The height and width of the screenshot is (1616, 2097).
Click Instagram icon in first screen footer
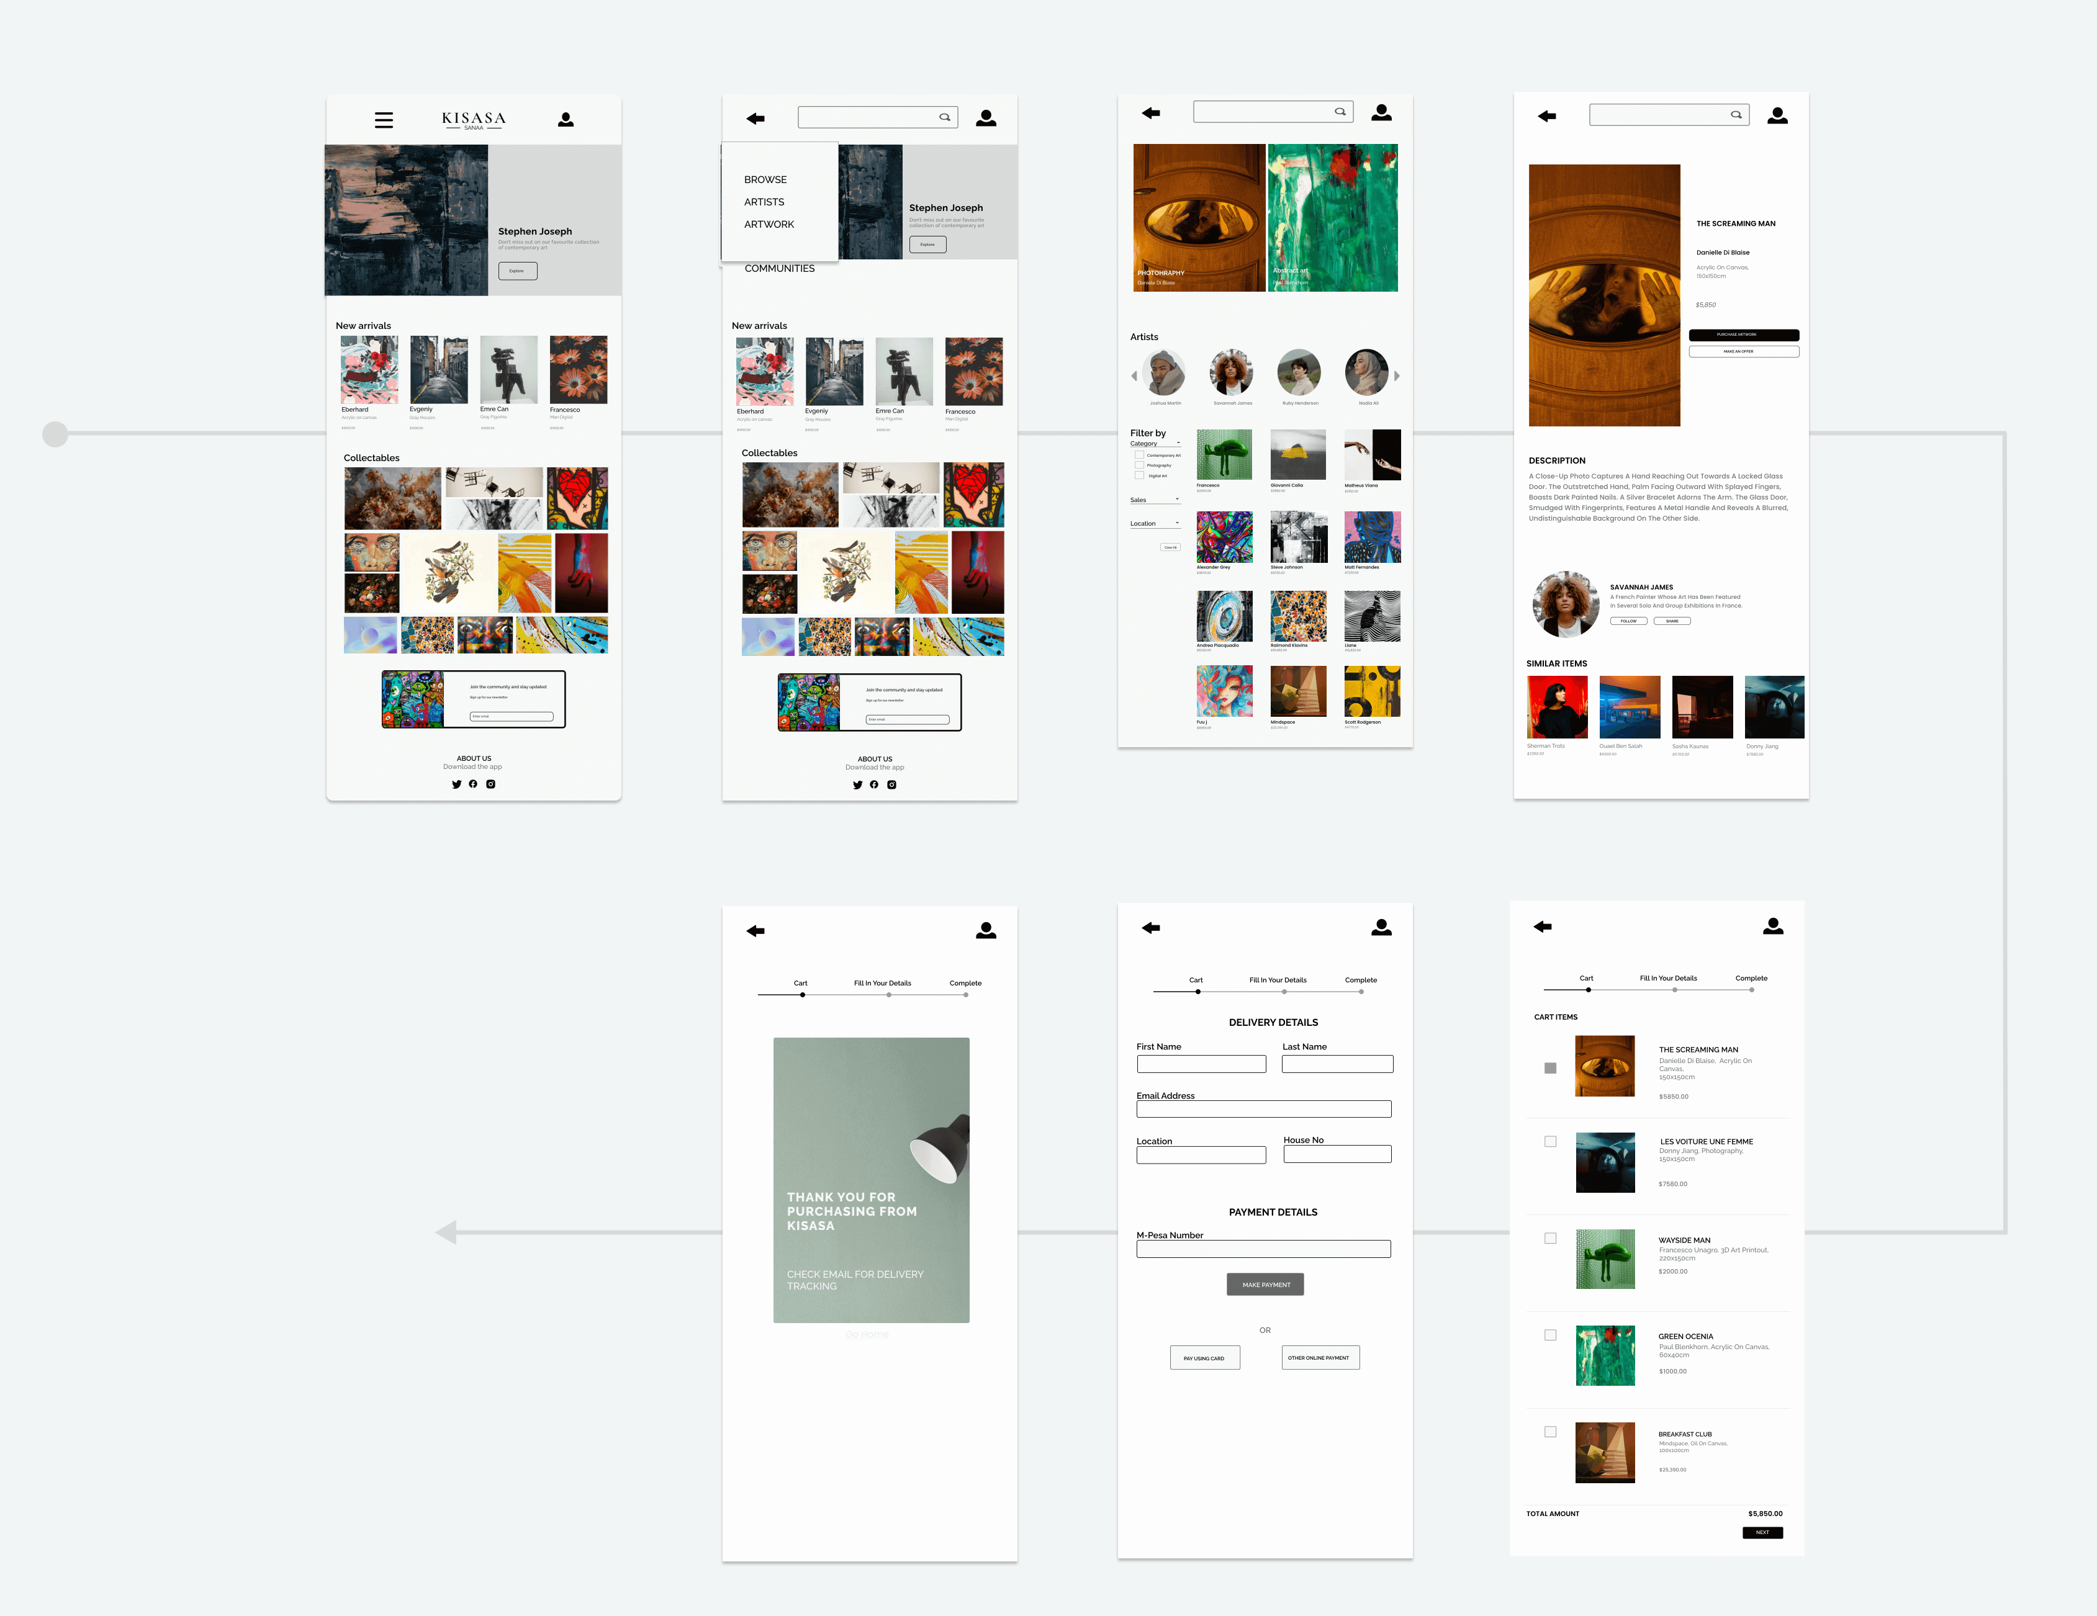[x=490, y=784]
